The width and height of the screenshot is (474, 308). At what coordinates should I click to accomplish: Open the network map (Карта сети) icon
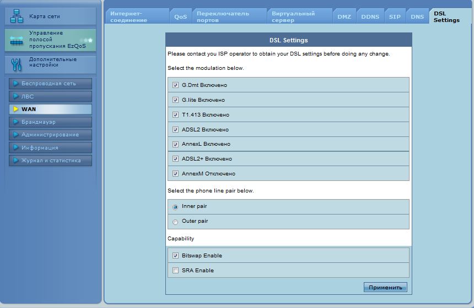[x=17, y=16]
